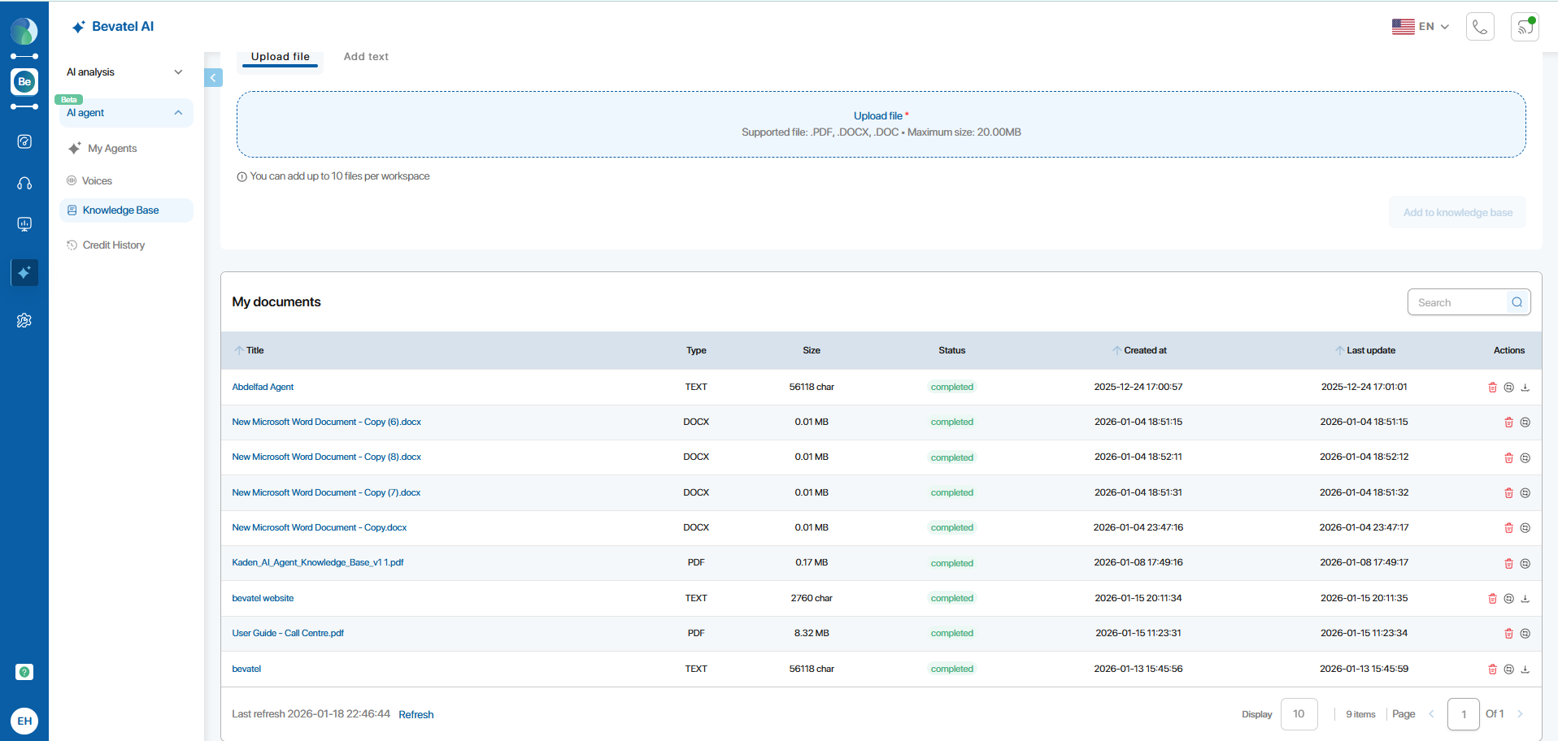Open the dashboard gauge icon in sidebar
Image resolution: width=1558 pixels, height=741 pixels.
pos(24,141)
